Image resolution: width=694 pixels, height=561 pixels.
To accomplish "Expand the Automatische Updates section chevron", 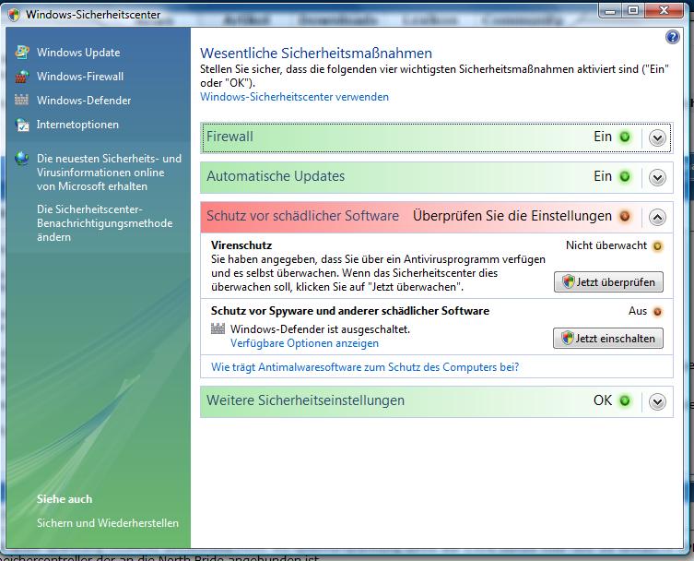I will point(657,178).
